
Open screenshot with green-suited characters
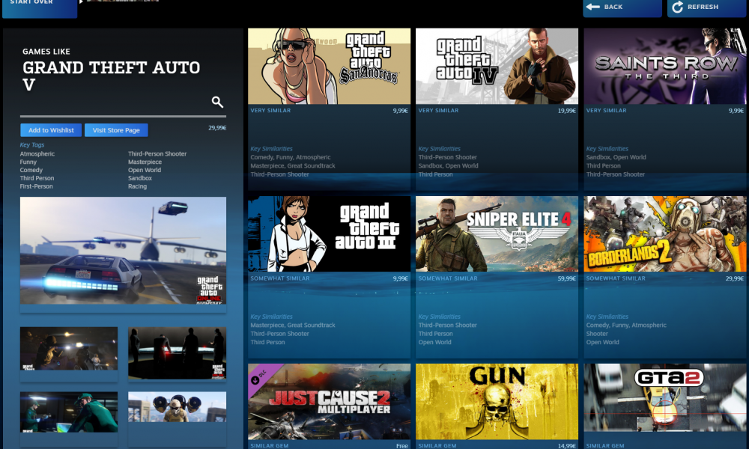[69, 412]
